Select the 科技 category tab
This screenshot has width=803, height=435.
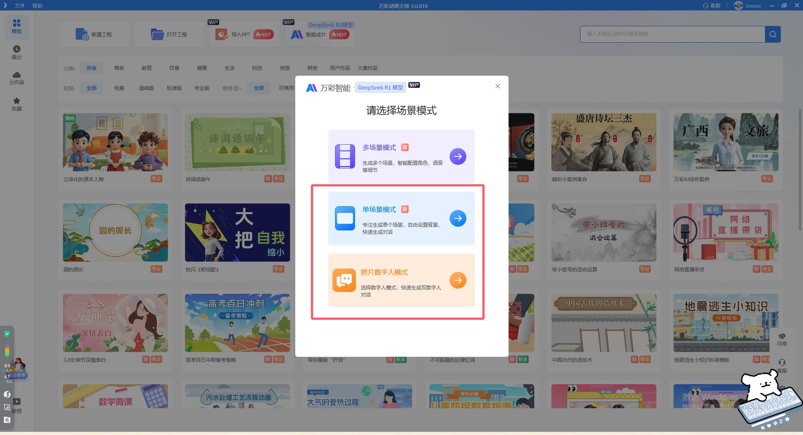pyautogui.click(x=257, y=68)
